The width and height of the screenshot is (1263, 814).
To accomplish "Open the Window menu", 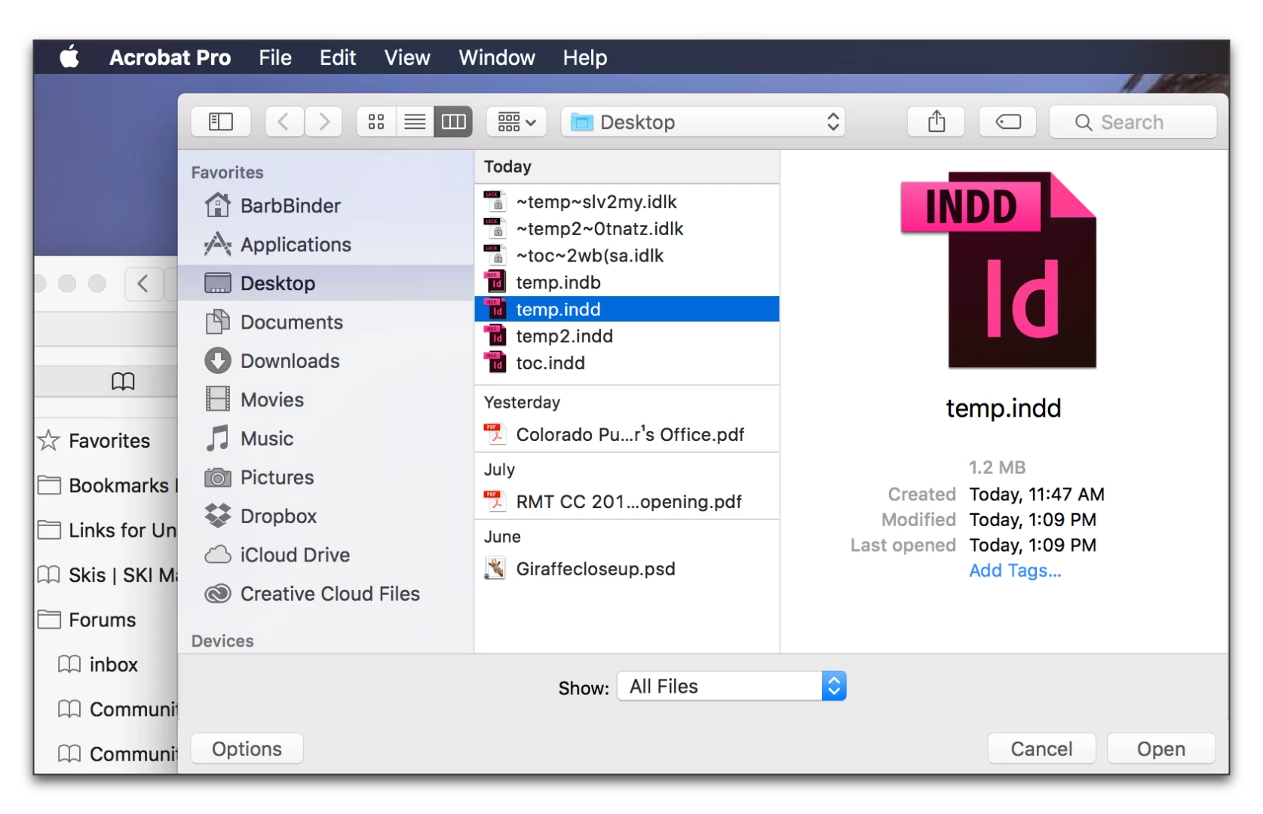I will point(497,57).
